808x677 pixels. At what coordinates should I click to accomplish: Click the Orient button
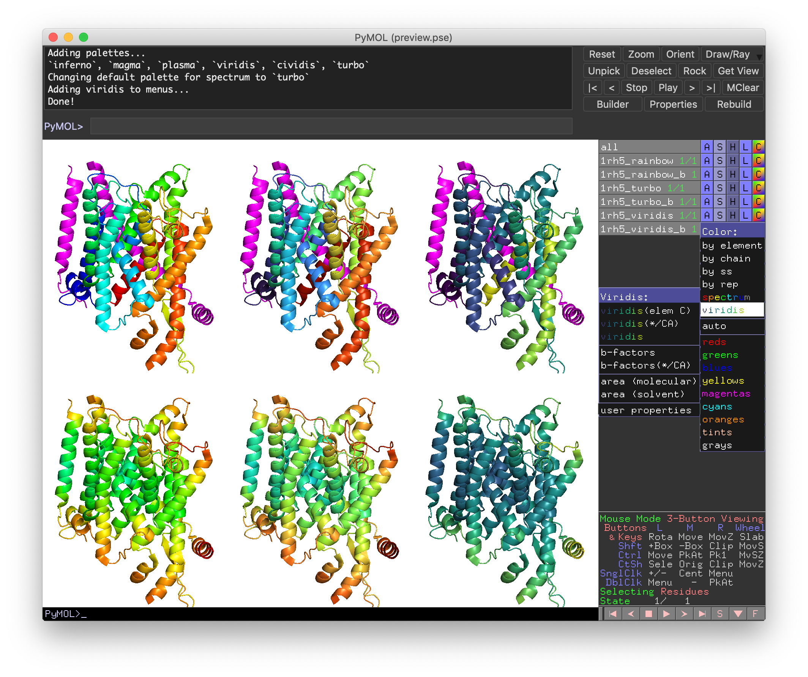click(x=680, y=54)
